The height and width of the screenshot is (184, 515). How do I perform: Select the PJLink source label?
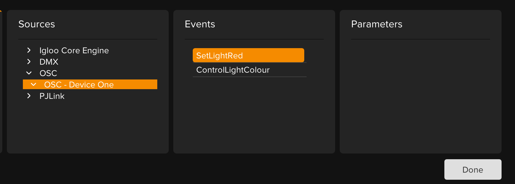click(x=52, y=96)
